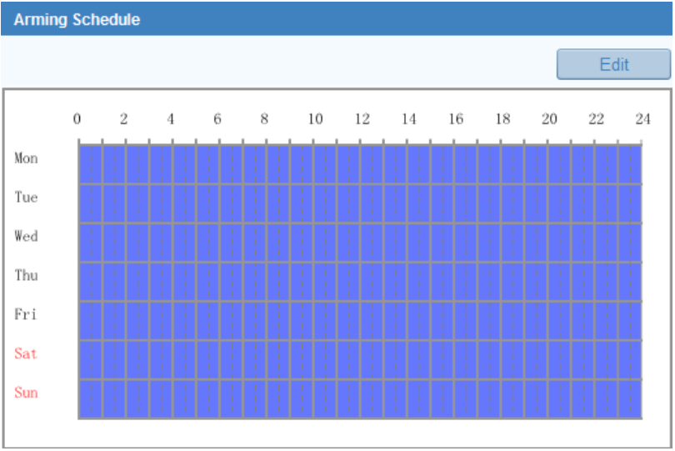Screen dimensions: 675x451
Task: Click the Arming Schedule header title
Action: tap(77, 20)
